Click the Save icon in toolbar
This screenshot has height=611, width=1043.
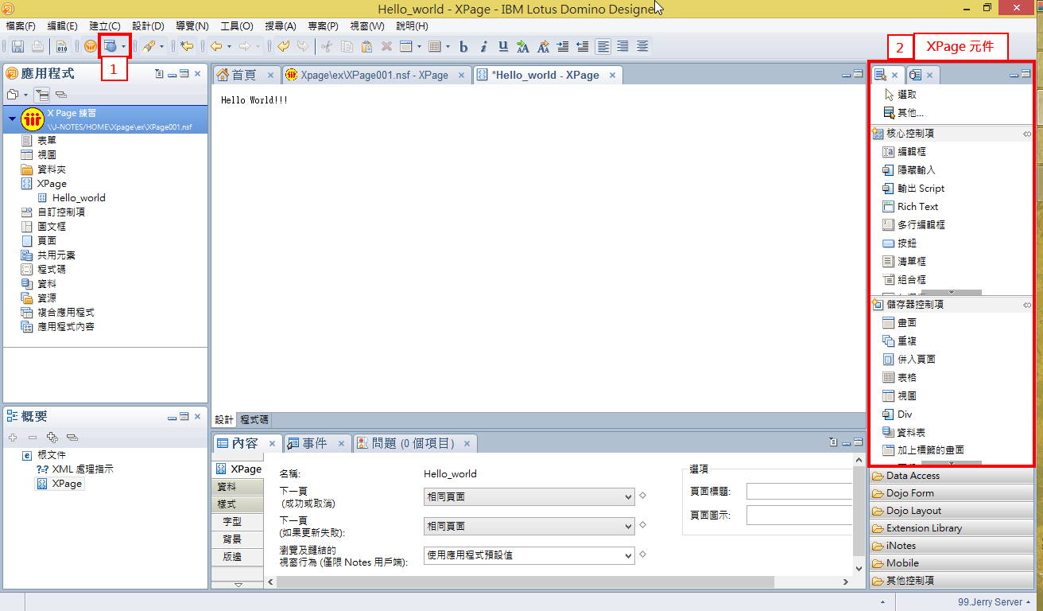click(17, 47)
